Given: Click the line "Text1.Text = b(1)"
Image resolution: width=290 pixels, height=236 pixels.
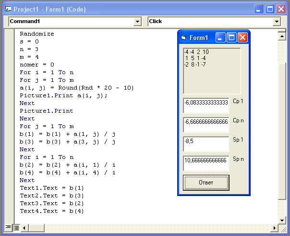Looking at the screenshot, I should tap(52, 188).
